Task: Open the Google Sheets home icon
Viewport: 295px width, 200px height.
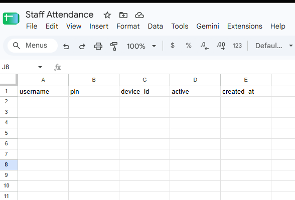Action: [11, 19]
